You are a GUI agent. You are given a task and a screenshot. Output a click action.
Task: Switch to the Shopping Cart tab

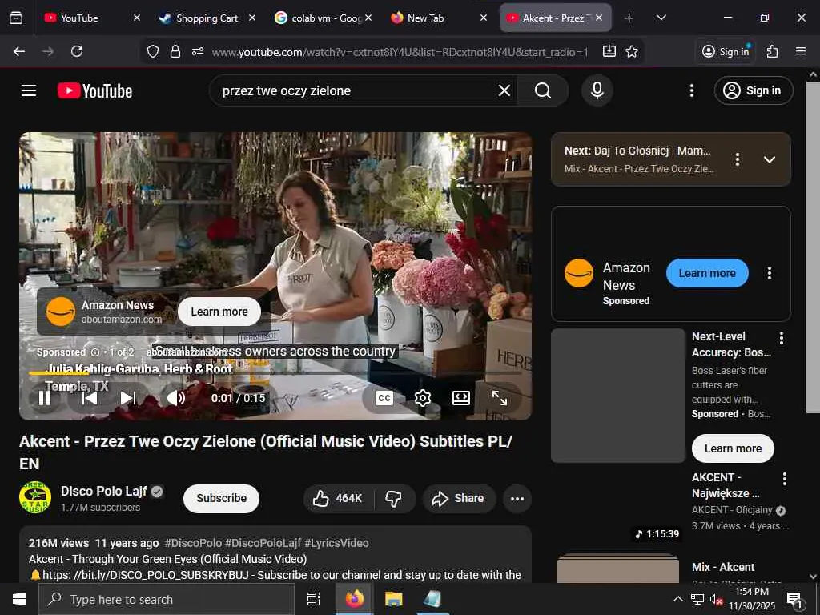(207, 18)
